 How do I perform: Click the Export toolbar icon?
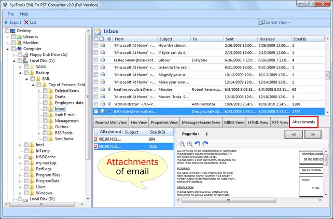[x=6, y=22]
